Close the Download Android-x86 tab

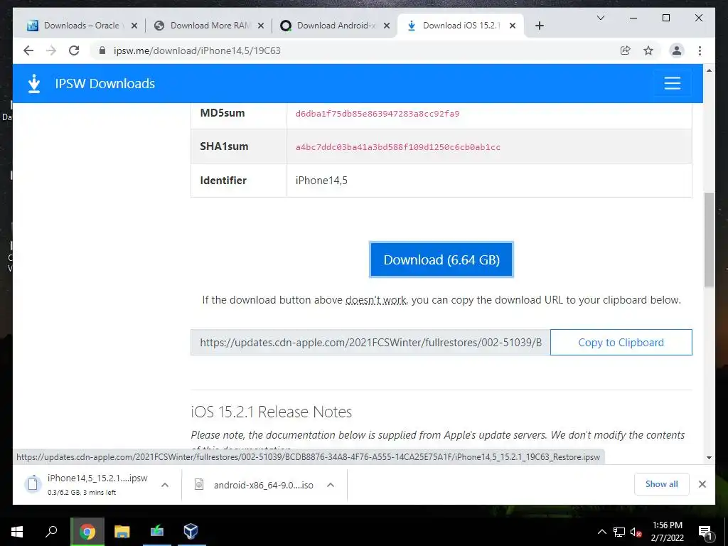(x=386, y=26)
